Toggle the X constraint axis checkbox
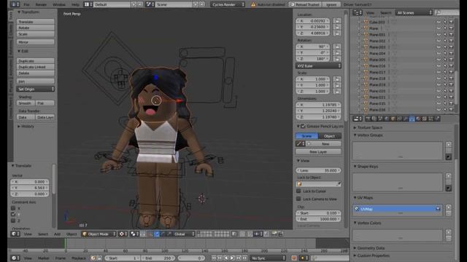467x262 pixels. pos(13,208)
